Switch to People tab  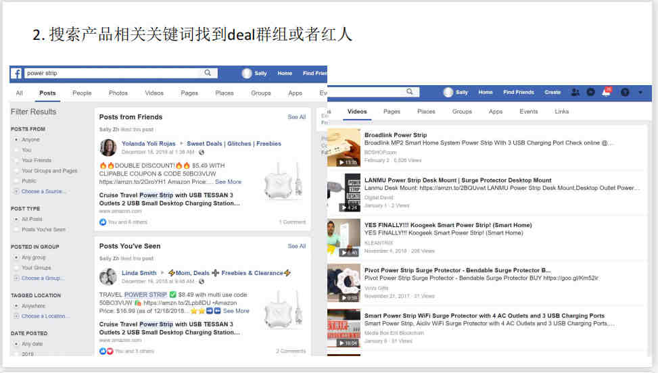point(82,93)
